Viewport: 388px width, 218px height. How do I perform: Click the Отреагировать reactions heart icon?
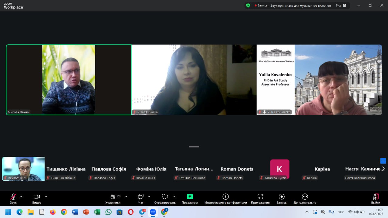[x=165, y=197]
